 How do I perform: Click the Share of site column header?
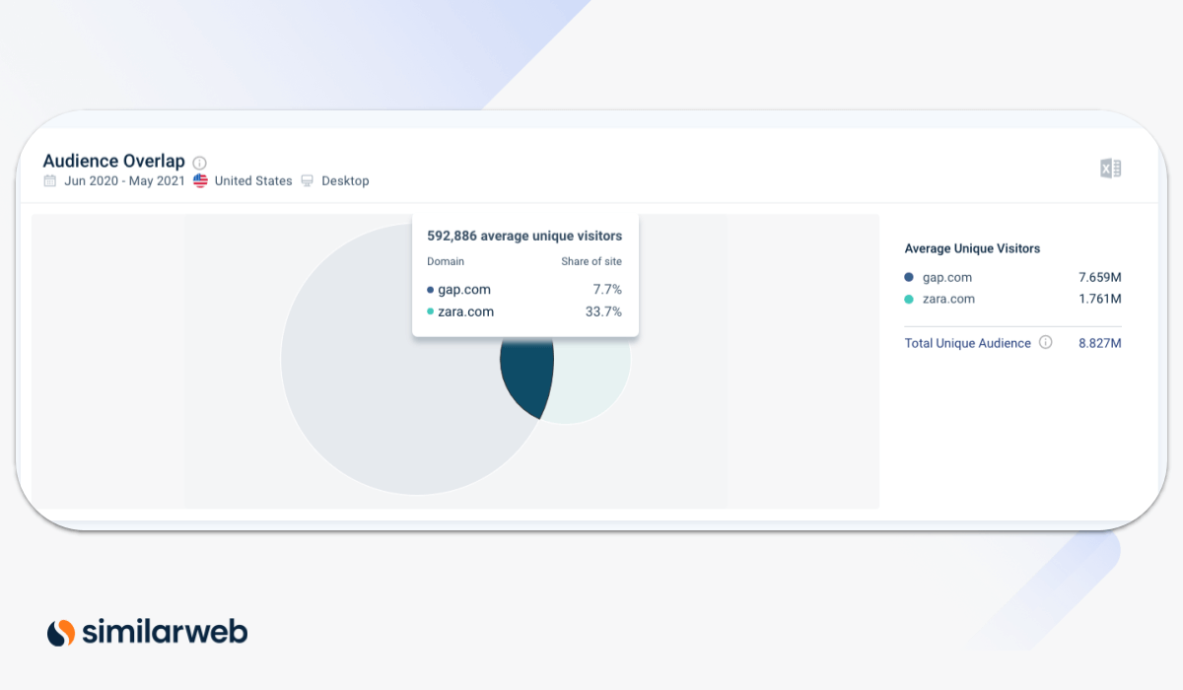[x=591, y=261]
